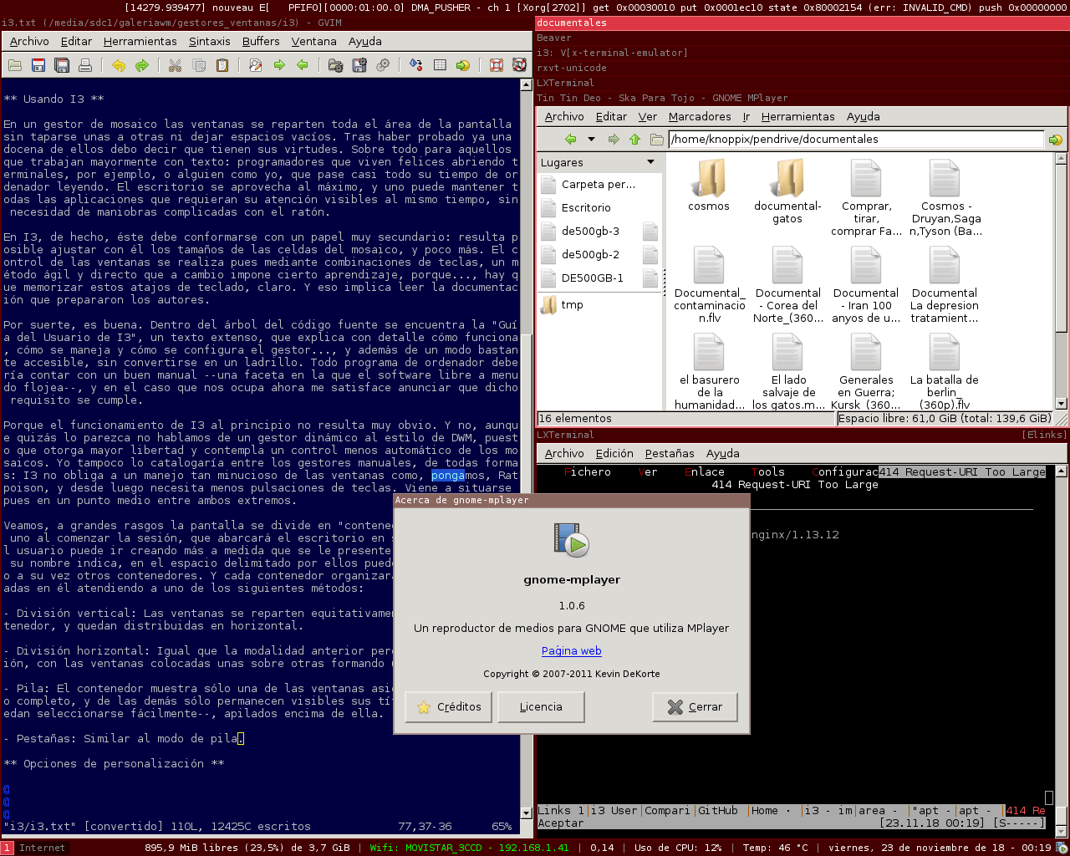Click GVIM scrollbar up arrow

(x=526, y=84)
